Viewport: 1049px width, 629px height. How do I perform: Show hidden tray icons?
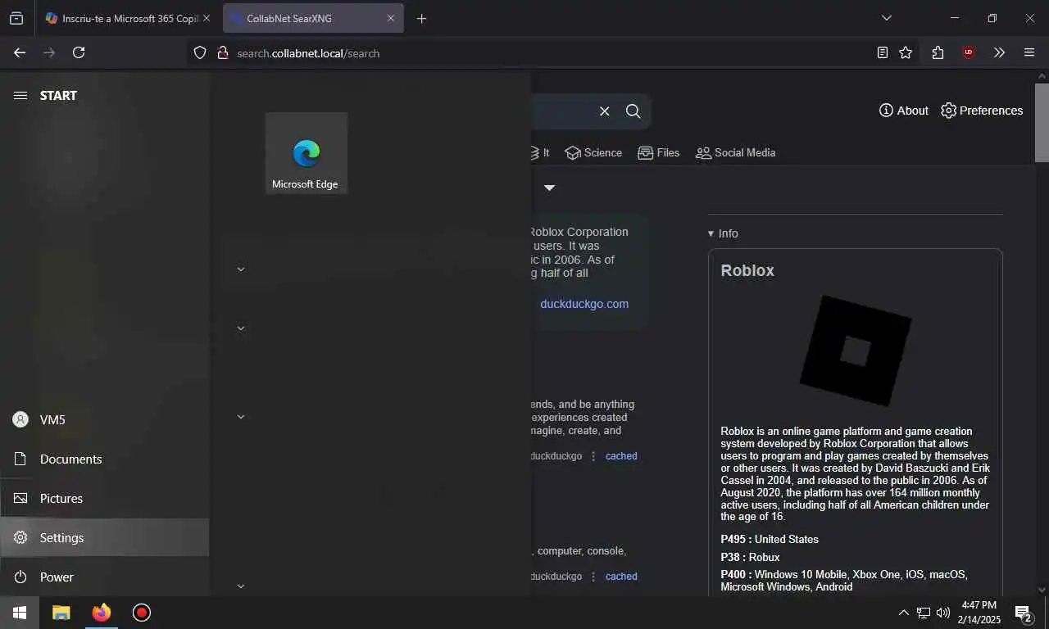(904, 613)
